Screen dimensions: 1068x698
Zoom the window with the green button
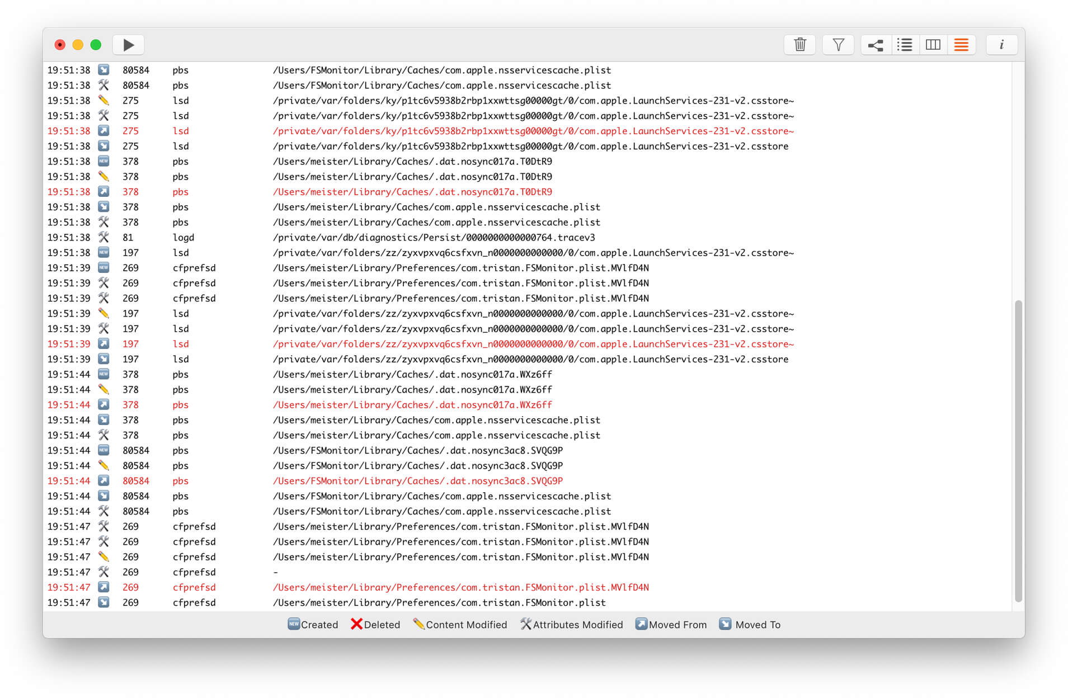pyautogui.click(x=96, y=45)
